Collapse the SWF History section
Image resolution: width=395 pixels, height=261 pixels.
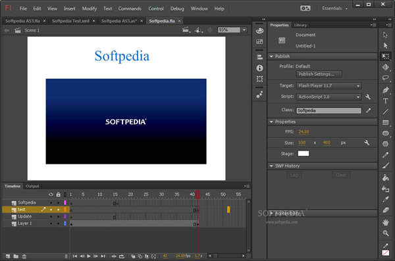pos(271,166)
